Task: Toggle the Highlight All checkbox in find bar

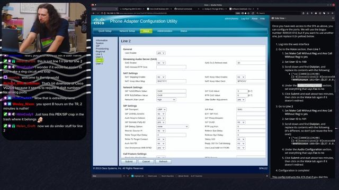Action: pyautogui.click(x=132, y=176)
